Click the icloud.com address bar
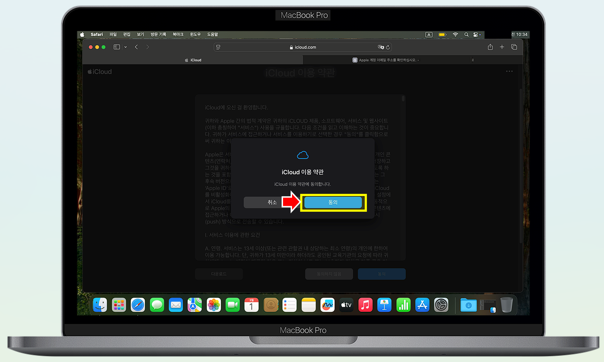 302,47
